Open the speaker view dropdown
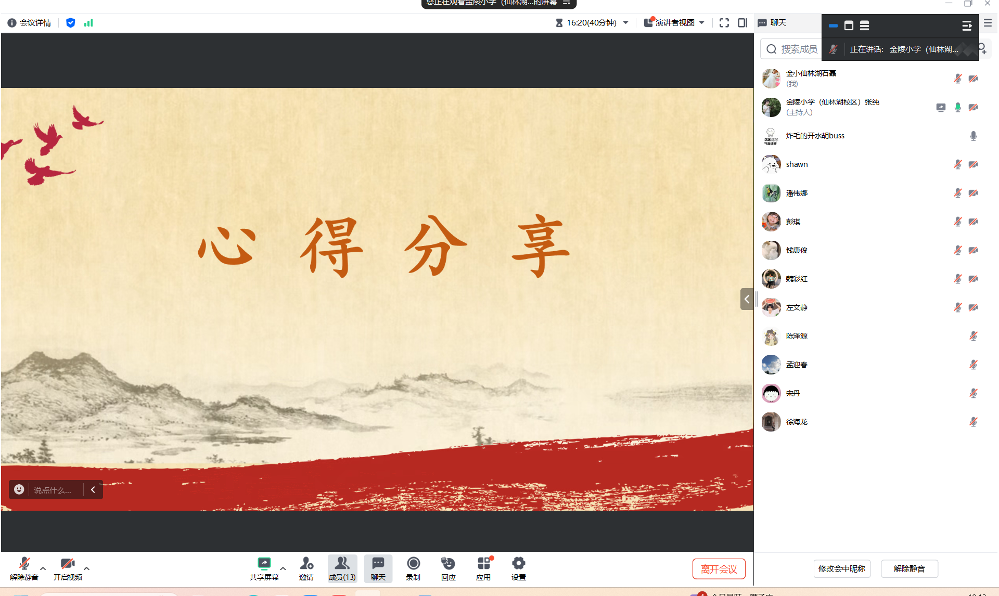This screenshot has width=999, height=596. coord(675,23)
